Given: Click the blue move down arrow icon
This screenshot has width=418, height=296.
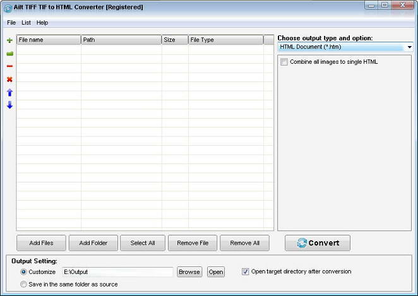Looking at the screenshot, I should click(x=9, y=105).
